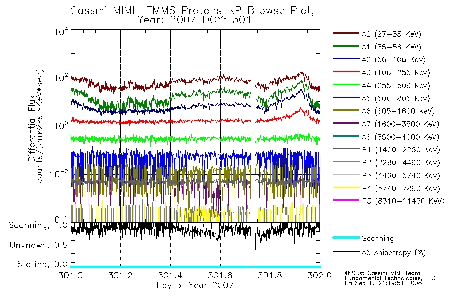Click the purple A7 legend line

346,123
